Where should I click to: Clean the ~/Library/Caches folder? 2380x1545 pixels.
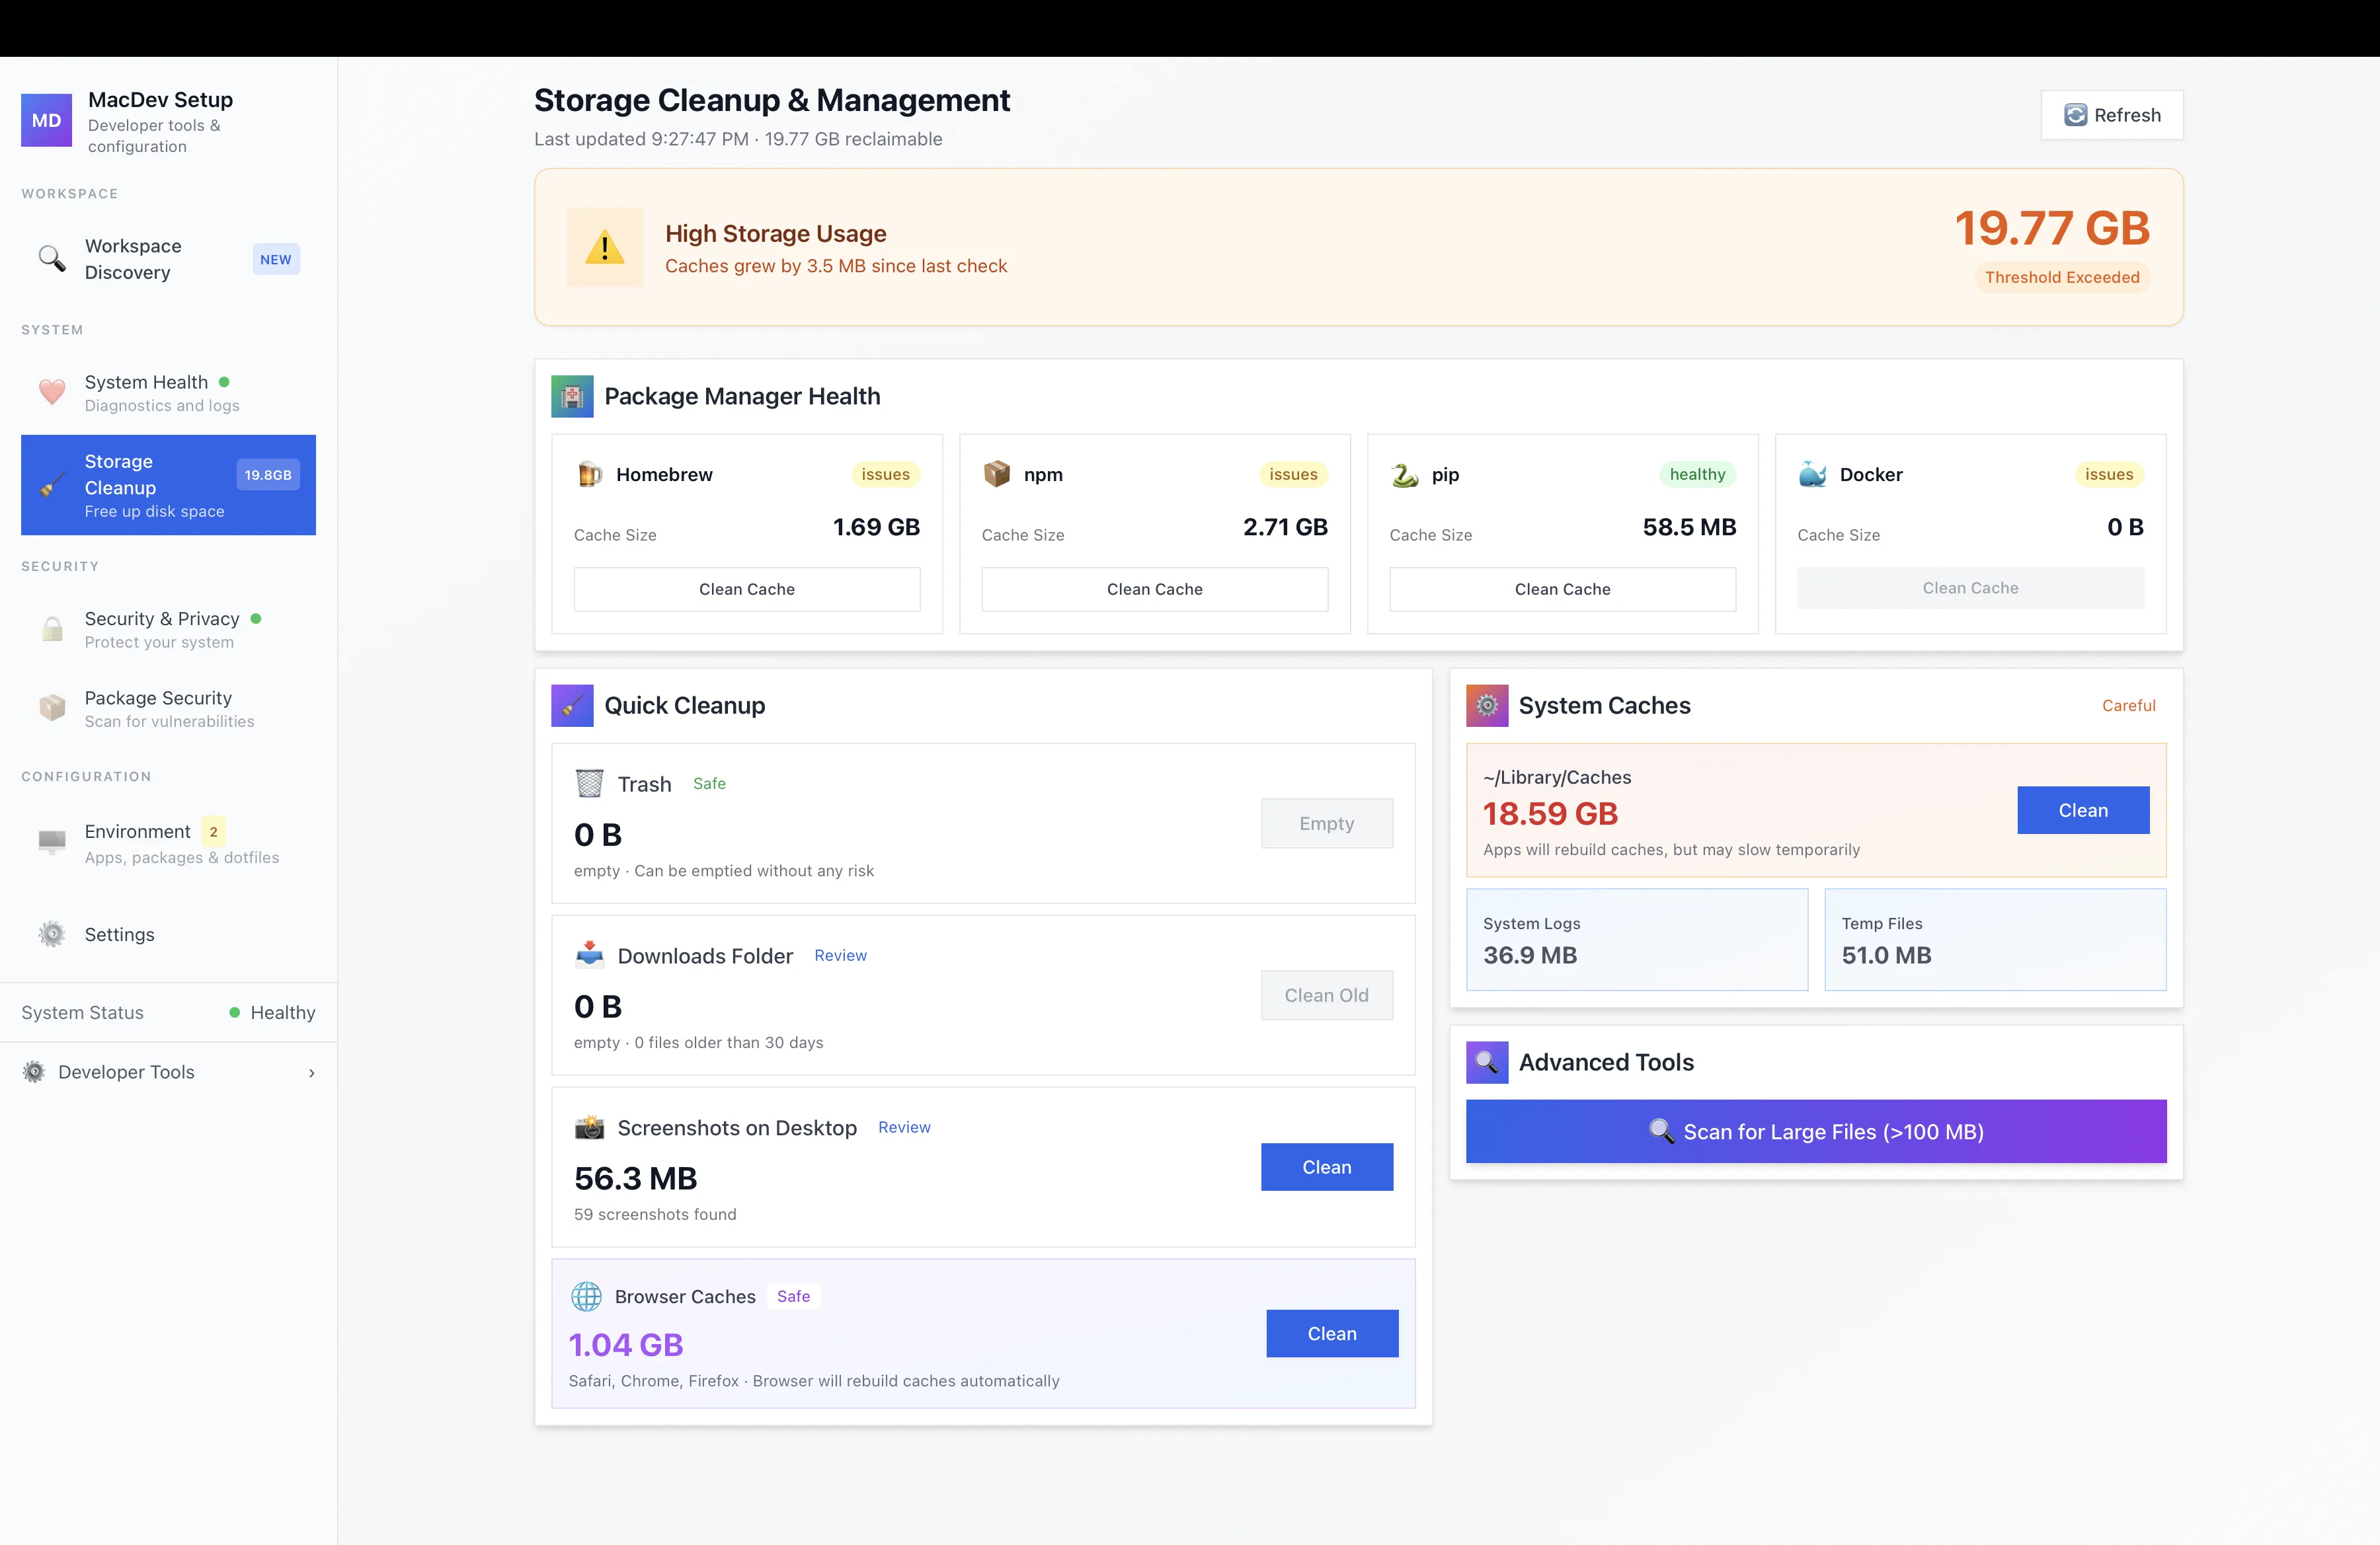point(2082,810)
